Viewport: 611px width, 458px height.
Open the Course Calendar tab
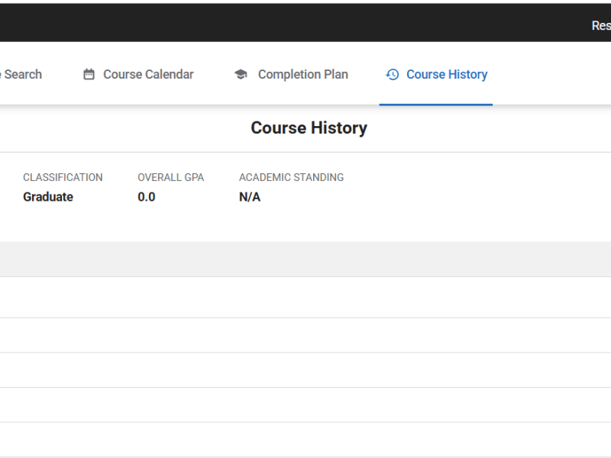click(x=148, y=74)
